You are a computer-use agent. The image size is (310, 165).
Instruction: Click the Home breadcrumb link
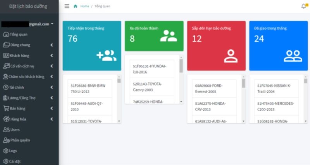(x=84, y=6)
